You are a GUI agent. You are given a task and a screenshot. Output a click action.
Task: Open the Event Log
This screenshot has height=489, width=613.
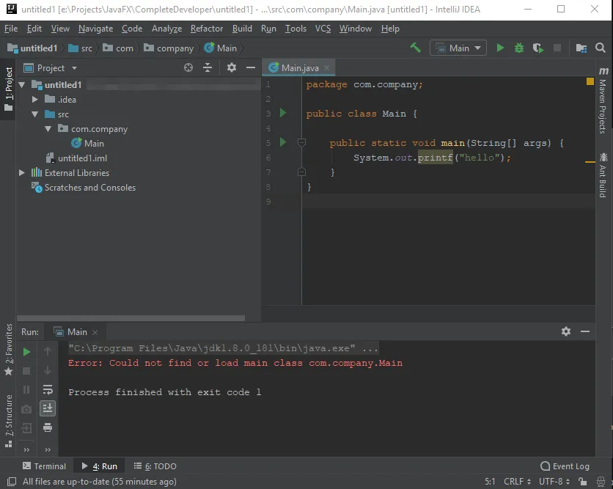[x=565, y=466]
